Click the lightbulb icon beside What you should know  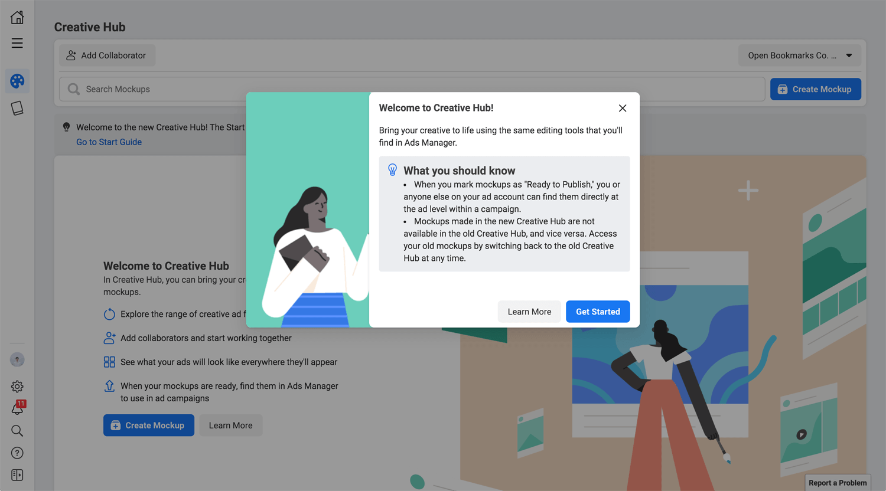point(392,170)
